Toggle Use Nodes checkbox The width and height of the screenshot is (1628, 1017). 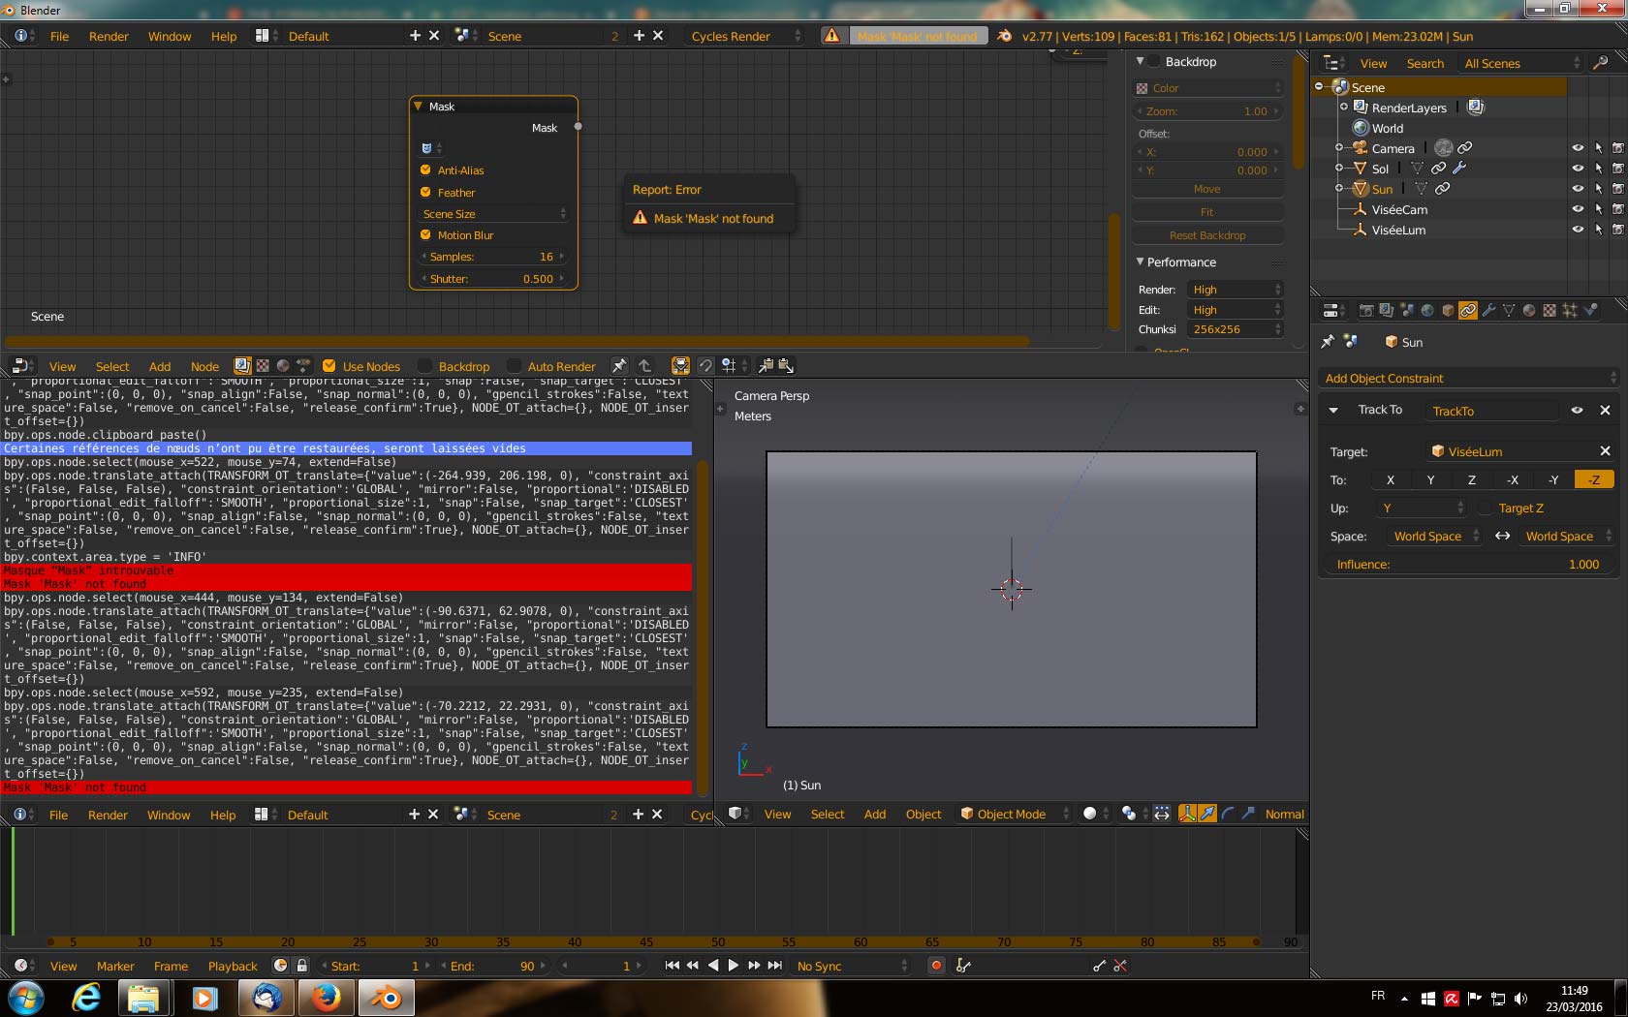click(329, 366)
